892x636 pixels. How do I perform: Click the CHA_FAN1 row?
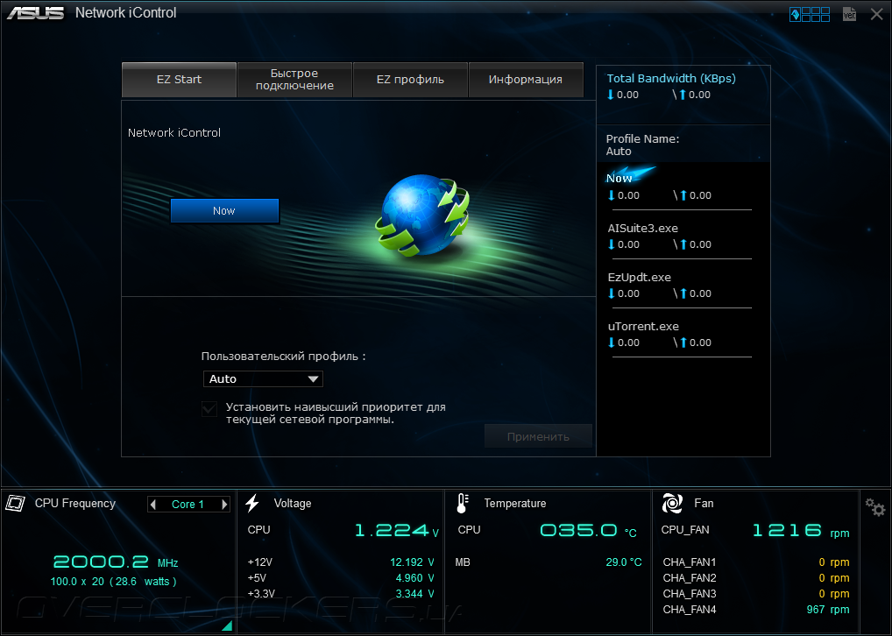[x=756, y=562]
